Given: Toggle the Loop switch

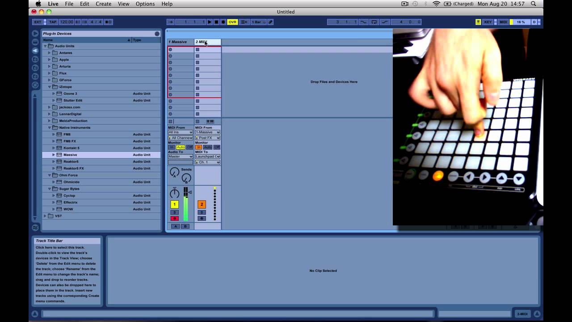Looking at the screenshot, I should (x=374, y=22).
